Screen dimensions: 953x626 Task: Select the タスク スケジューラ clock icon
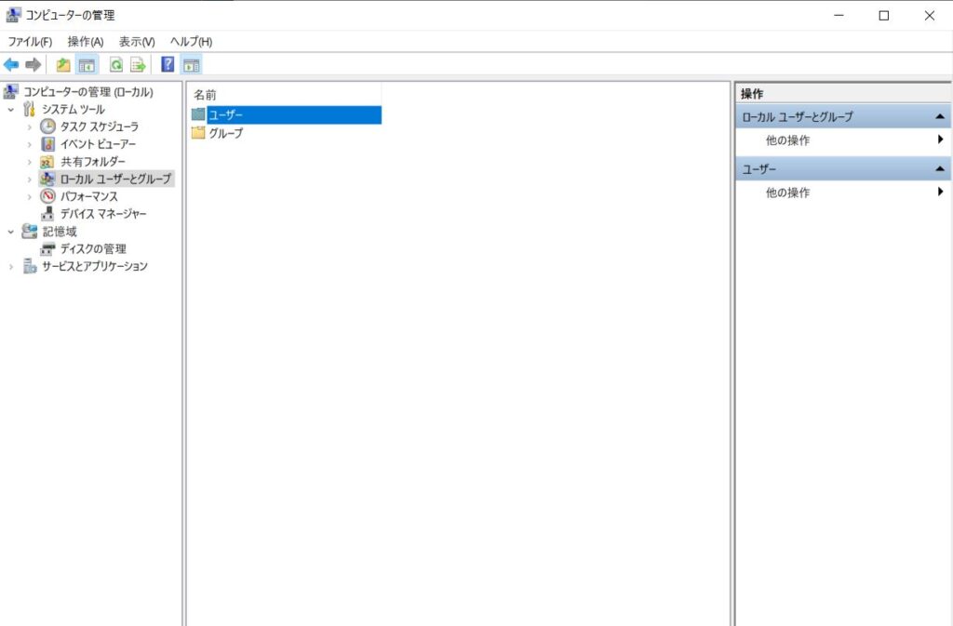[47, 127]
